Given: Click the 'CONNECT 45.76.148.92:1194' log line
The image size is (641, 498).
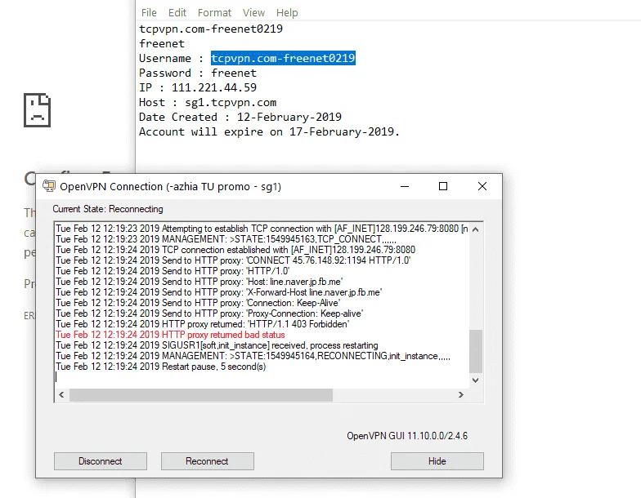Looking at the screenshot, I should pyautogui.click(x=233, y=260).
